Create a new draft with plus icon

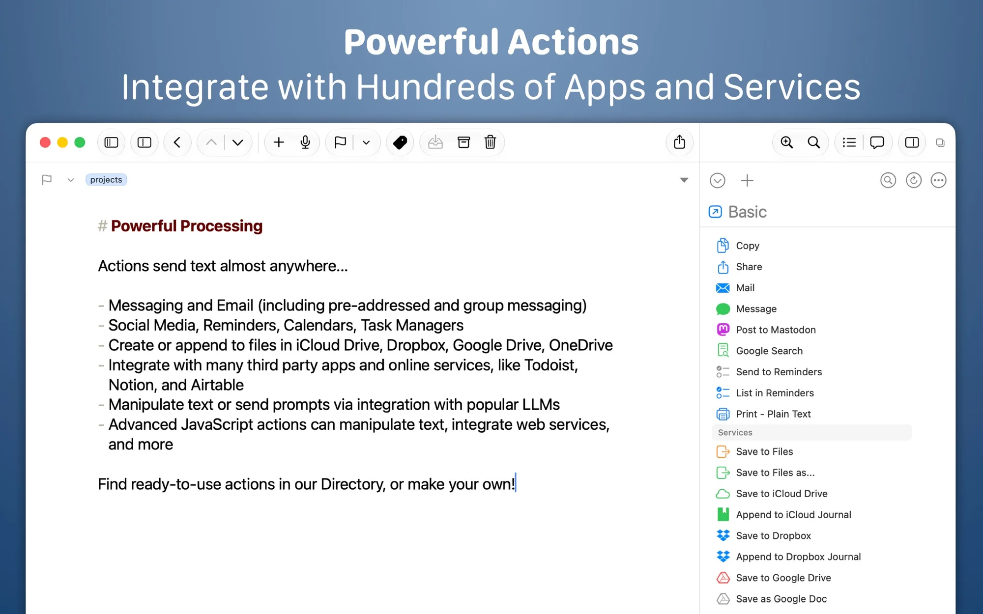(279, 142)
